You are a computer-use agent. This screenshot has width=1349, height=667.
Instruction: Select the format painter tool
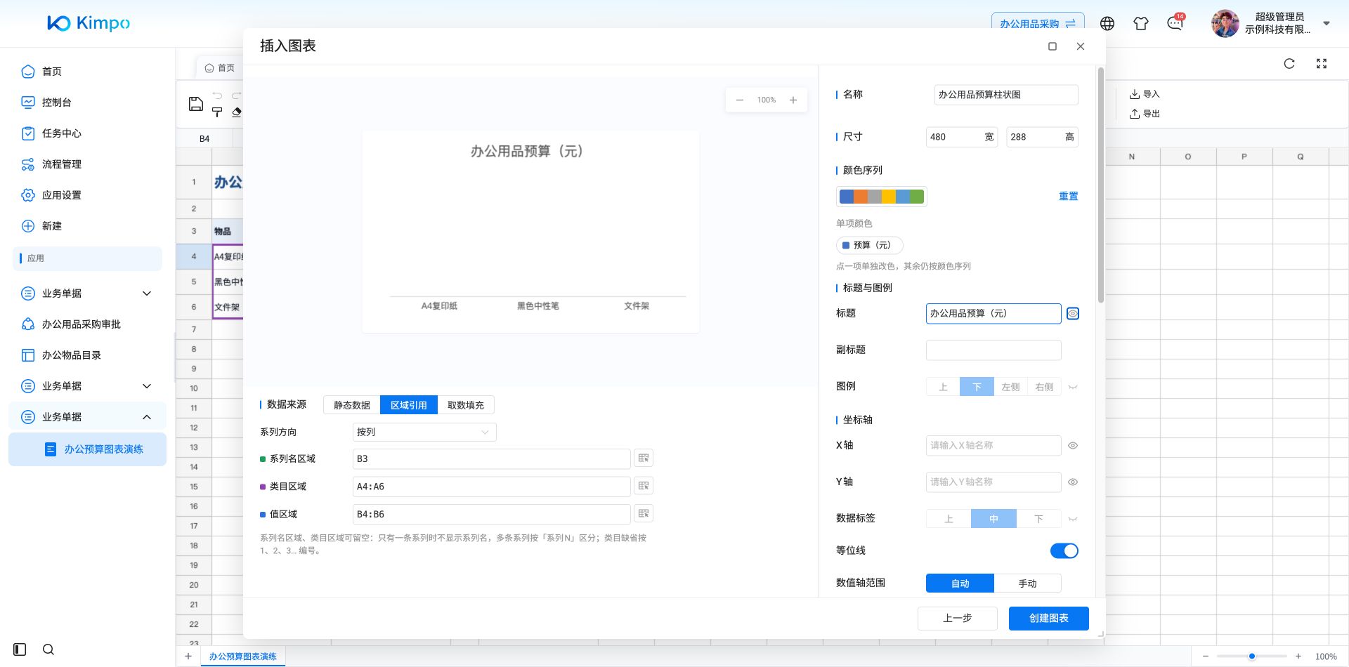(217, 112)
